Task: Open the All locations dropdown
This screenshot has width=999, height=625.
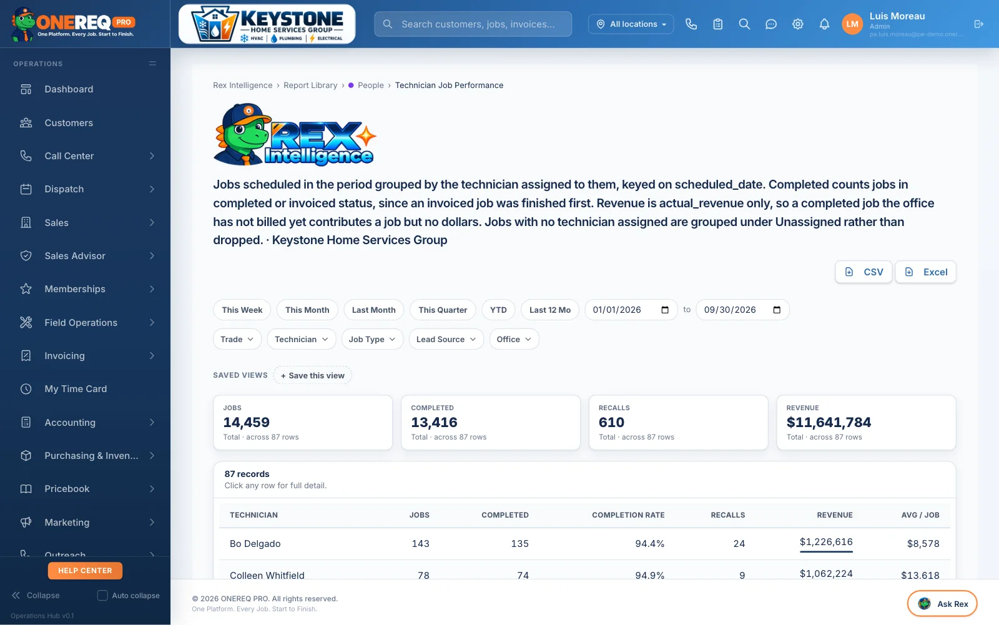Action: click(x=631, y=24)
